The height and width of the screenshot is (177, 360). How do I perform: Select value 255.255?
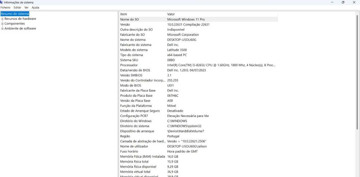pyautogui.click(x=173, y=80)
